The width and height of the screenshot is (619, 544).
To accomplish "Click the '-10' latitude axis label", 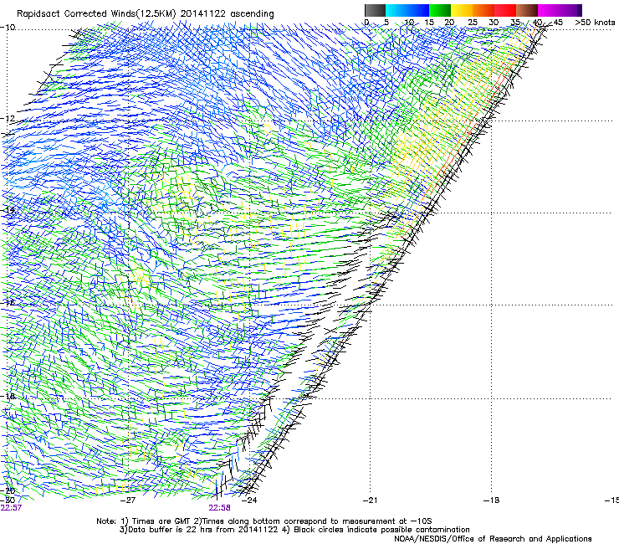I will (x=8, y=28).
